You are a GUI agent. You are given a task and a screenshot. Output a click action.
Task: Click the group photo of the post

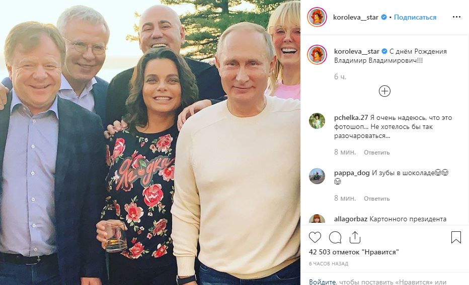click(x=150, y=143)
